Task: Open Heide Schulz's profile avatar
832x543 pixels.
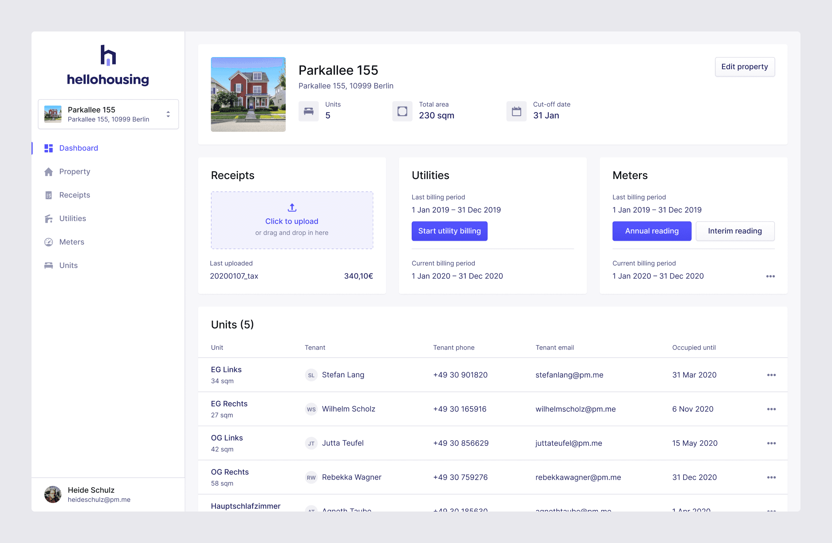Action: 52,494
